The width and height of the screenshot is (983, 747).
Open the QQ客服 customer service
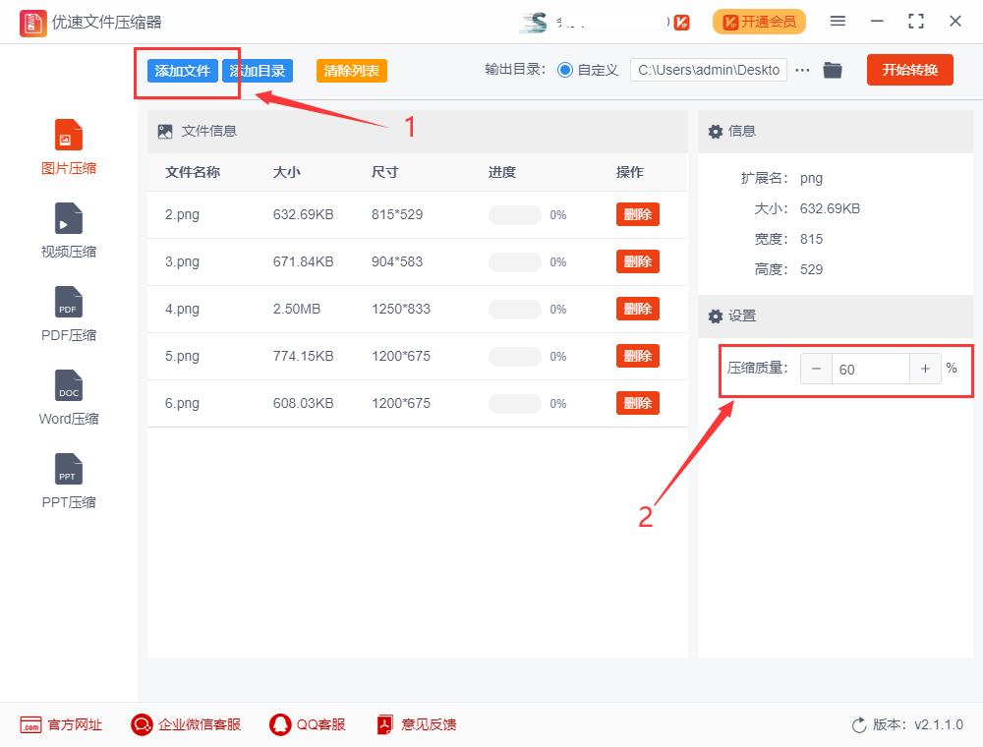coord(308,724)
